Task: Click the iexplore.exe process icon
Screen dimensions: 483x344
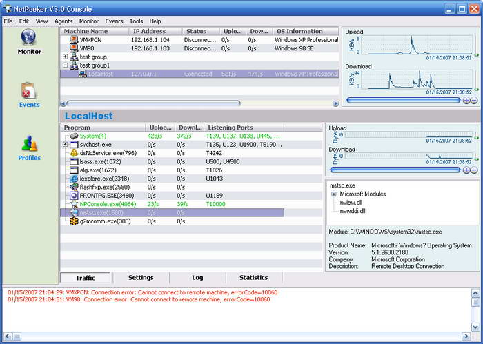Action: (x=74, y=178)
